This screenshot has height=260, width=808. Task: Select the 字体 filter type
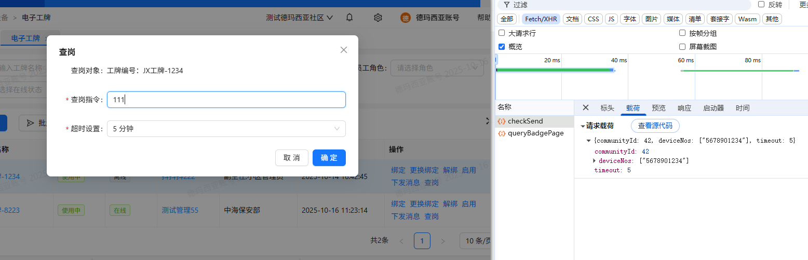click(x=630, y=19)
